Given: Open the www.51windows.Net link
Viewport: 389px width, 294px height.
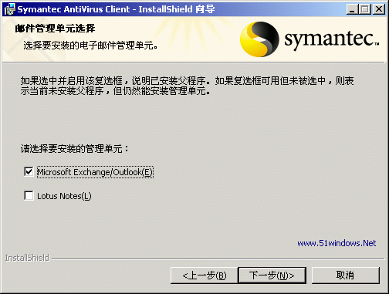Looking at the screenshot, I should coord(337,243).
